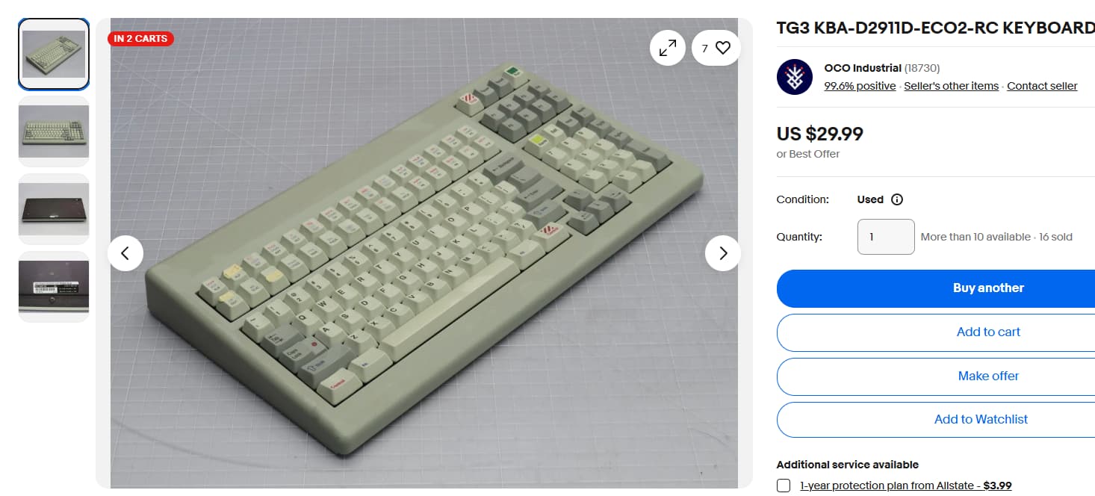Add item to favorites with heart icon
1095x496 pixels.
pos(716,48)
